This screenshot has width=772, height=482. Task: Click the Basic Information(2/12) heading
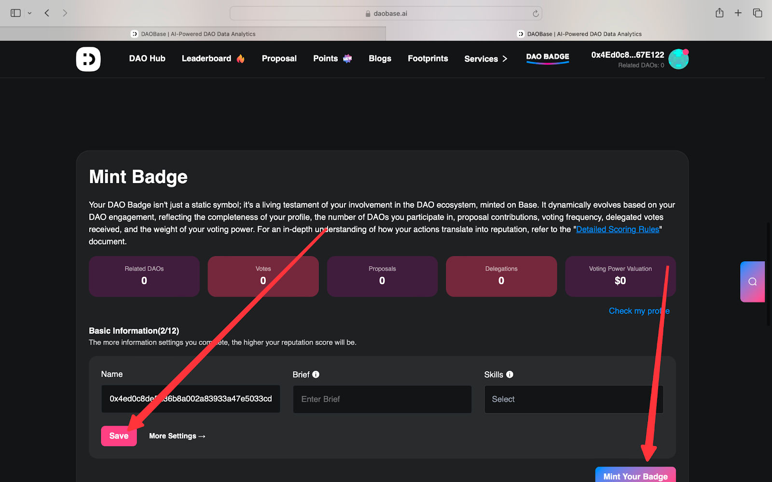click(x=134, y=331)
